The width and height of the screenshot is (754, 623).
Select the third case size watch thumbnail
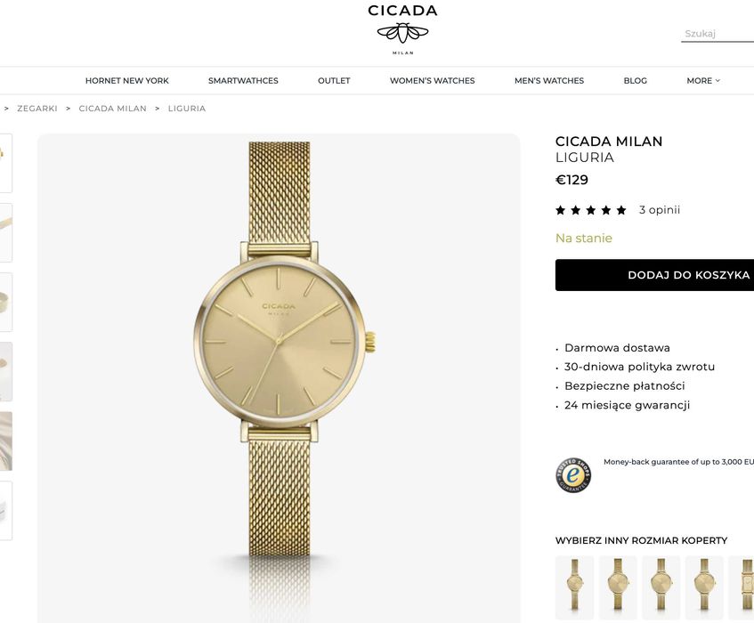tap(661, 587)
